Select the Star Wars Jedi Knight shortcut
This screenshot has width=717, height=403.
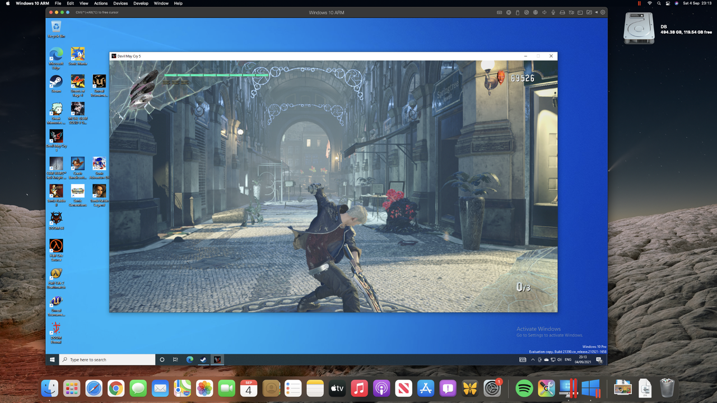(56, 168)
